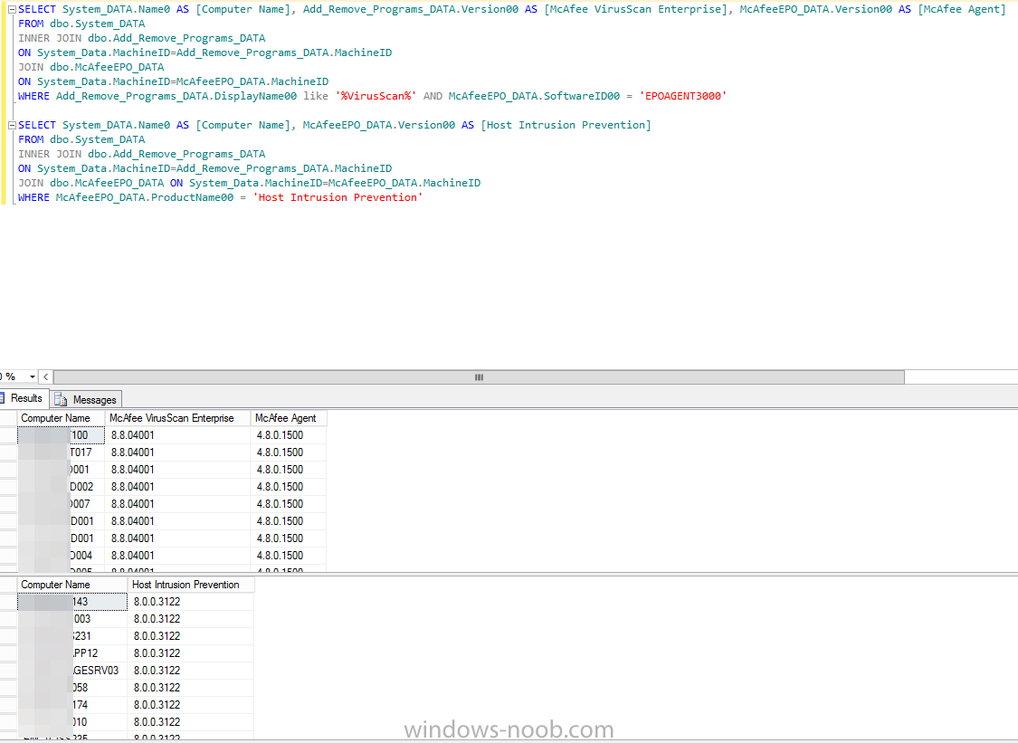Select 8.0.0.3122 cell in the 010 row
This screenshot has width=1018, height=743.
point(191,721)
